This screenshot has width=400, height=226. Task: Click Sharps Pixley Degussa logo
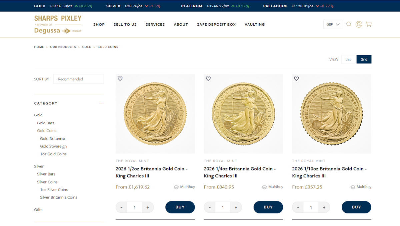click(58, 24)
